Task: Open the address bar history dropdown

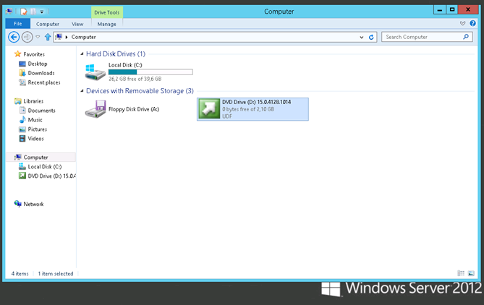Action: tap(362, 37)
